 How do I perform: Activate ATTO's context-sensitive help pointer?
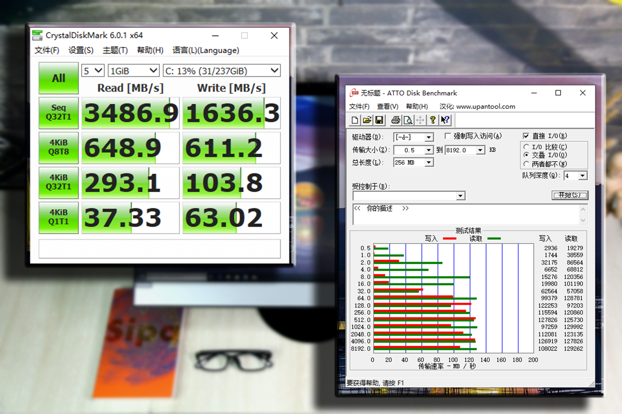point(445,120)
